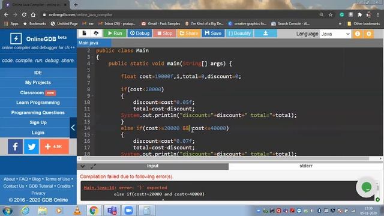Click the OnlineGDB lightning logo
Screen dimensions: 384x216
click(x=16, y=38)
